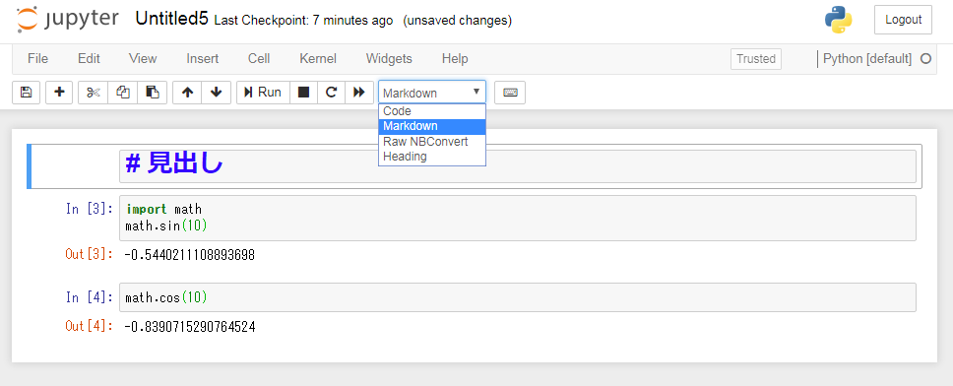Image resolution: width=953 pixels, height=386 pixels.
Task: Cut selected cells with scissors icon
Action: tap(93, 93)
